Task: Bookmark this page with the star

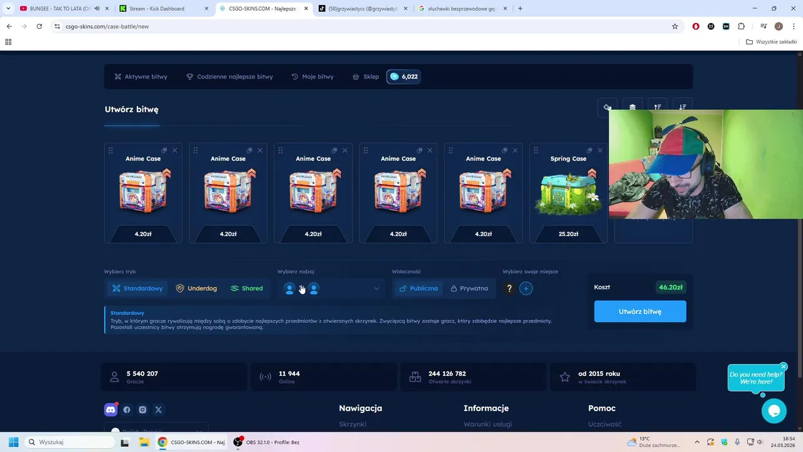Action: pyautogui.click(x=675, y=26)
